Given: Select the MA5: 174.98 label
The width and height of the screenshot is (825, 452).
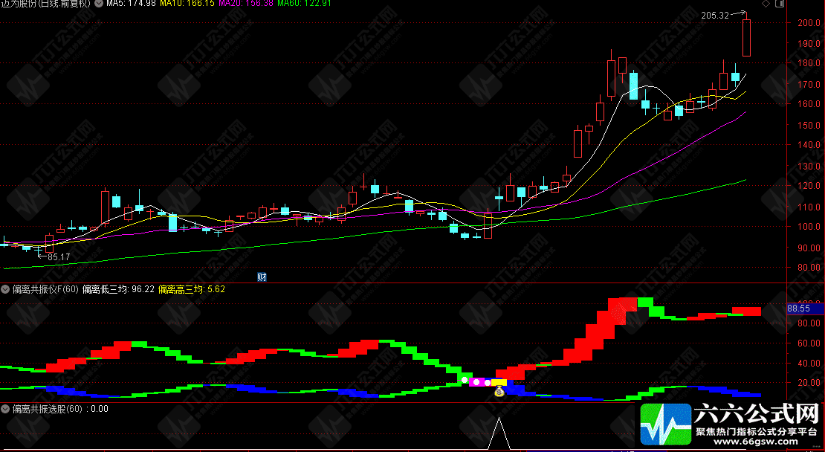Looking at the screenshot, I should tap(131, 4).
